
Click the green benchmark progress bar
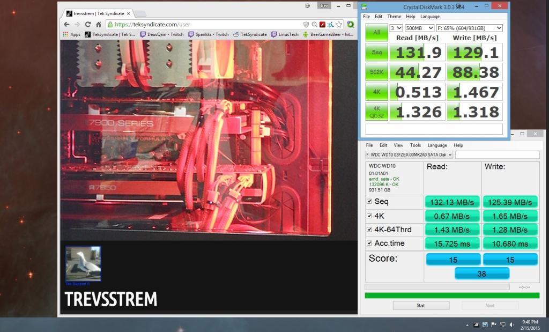tap(452, 295)
